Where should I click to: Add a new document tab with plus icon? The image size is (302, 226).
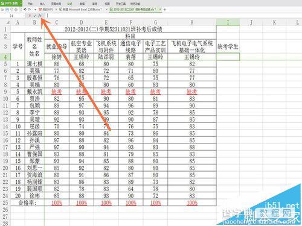[165, 10]
